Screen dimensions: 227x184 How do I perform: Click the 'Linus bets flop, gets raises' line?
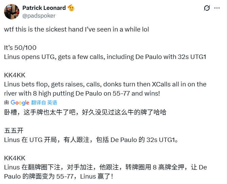pyautogui.click(x=105, y=84)
